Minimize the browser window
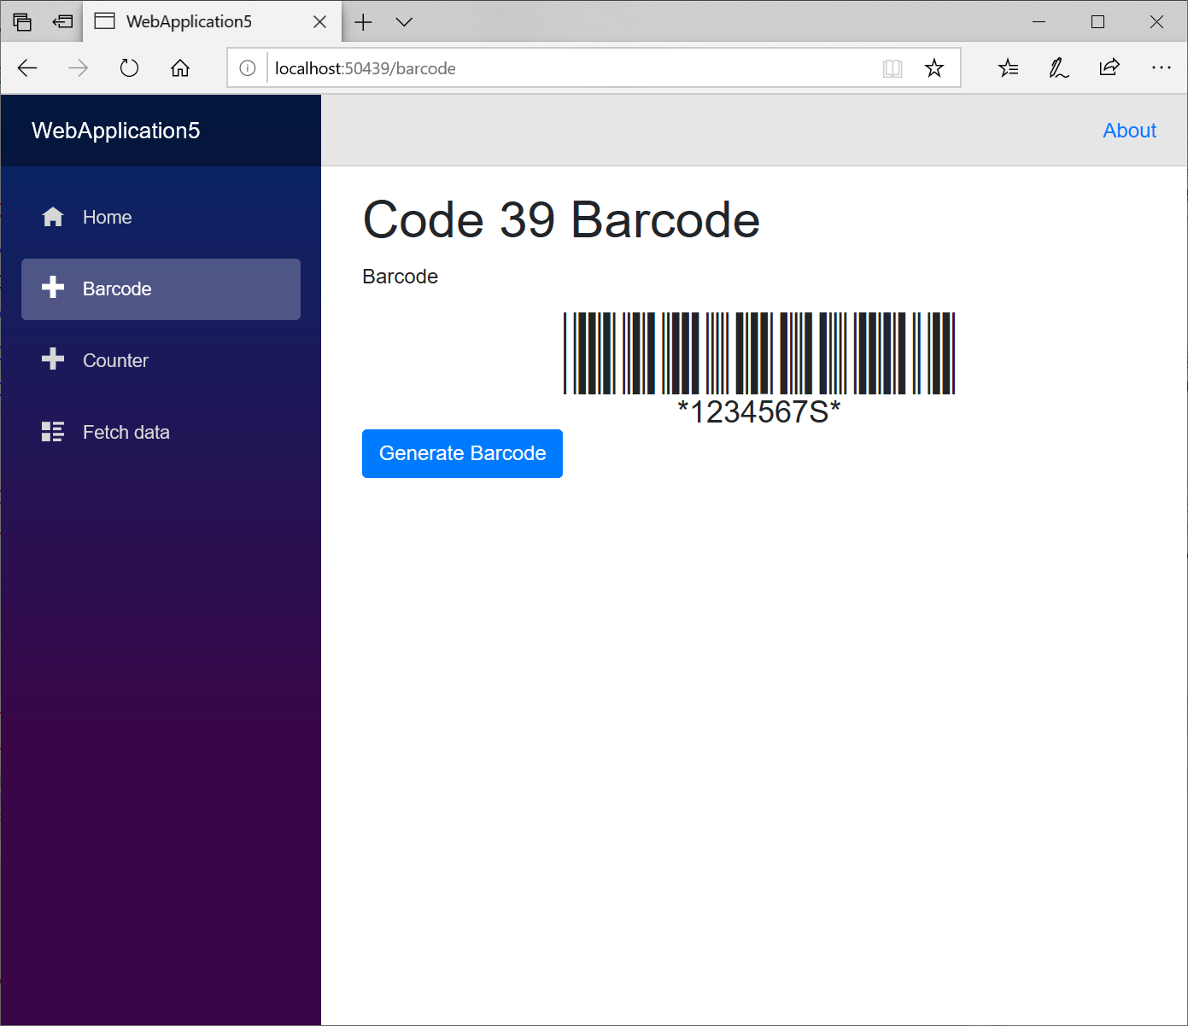 point(1039,22)
